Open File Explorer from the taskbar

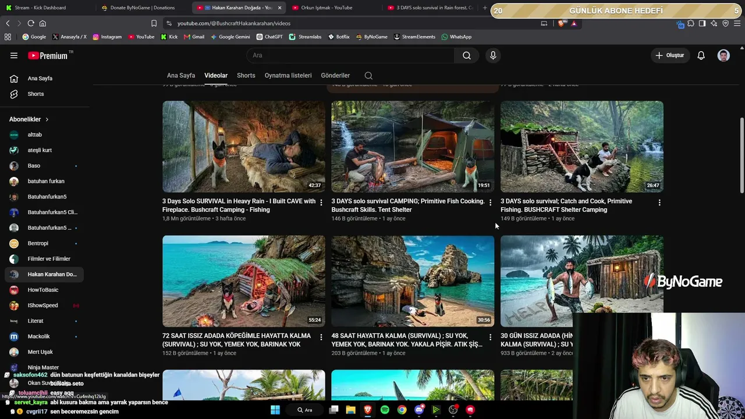pyautogui.click(x=350, y=410)
